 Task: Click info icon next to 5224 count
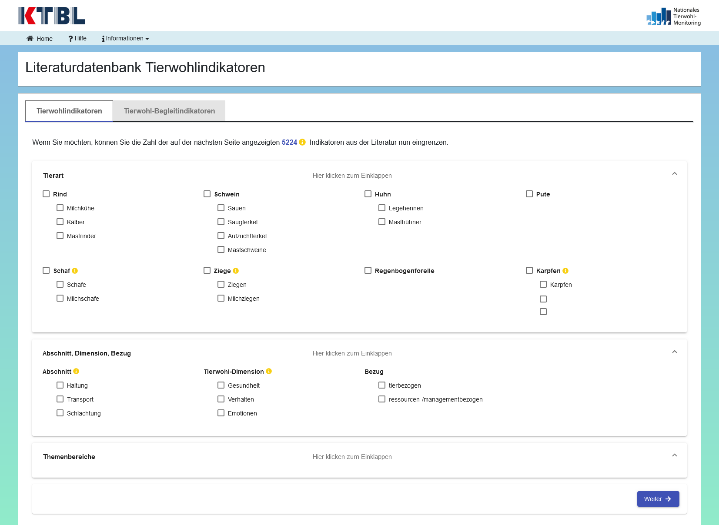pos(302,142)
